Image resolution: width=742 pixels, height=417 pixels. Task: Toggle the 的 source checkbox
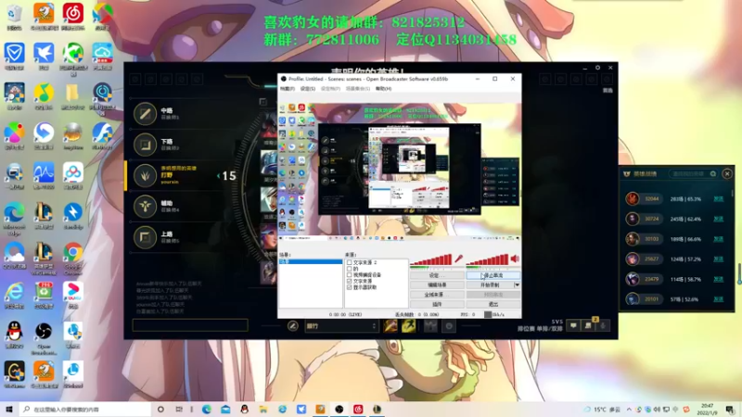(x=350, y=269)
